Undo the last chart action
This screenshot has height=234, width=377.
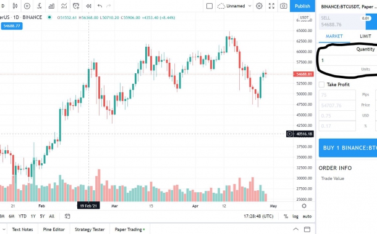click(x=100, y=6)
